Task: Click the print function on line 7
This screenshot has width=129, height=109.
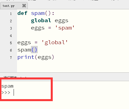Action: click(x=26, y=57)
